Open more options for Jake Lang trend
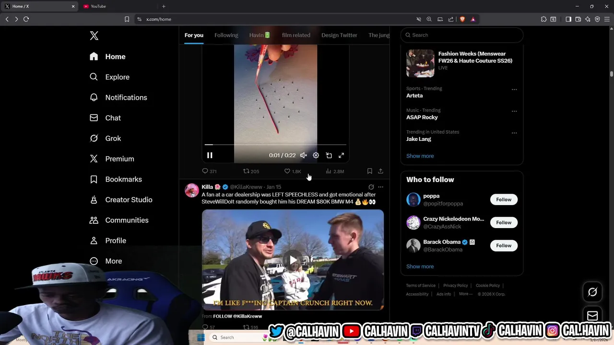The height and width of the screenshot is (345, 614). pos(514,133)
